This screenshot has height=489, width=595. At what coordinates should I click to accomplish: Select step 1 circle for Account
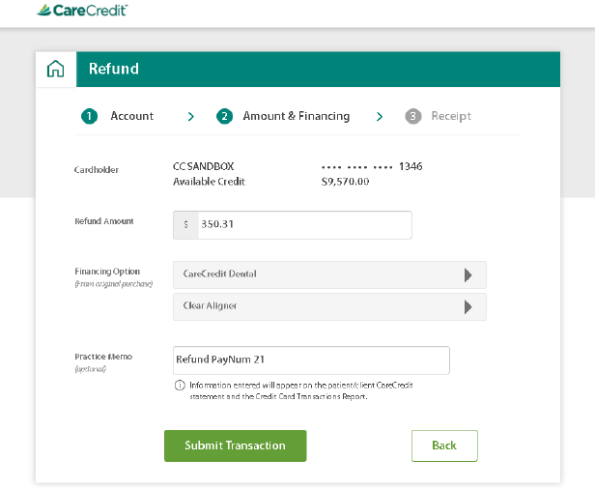pos(89,116)
